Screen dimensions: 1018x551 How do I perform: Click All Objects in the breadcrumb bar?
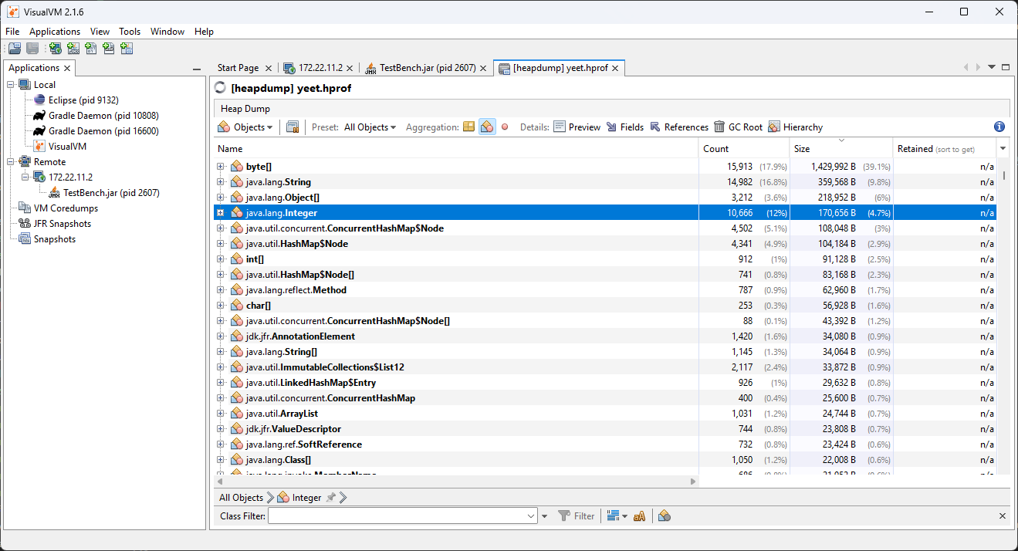pos(241,498)
